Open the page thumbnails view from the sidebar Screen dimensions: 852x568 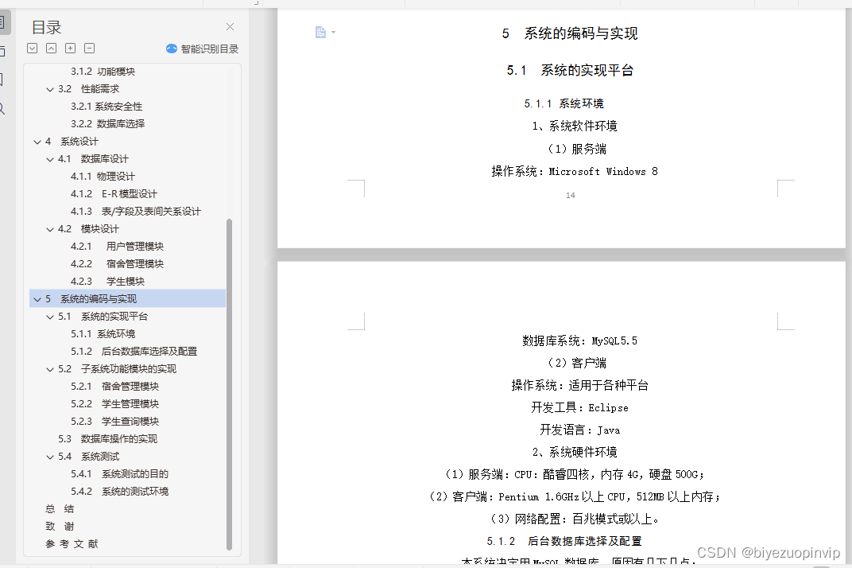3,49
